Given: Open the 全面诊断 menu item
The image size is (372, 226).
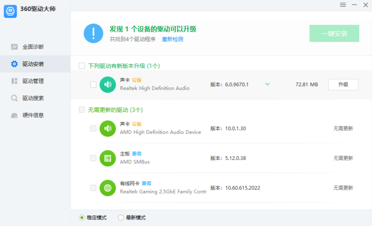Looking at the screenshot, I should pos(35,47).
